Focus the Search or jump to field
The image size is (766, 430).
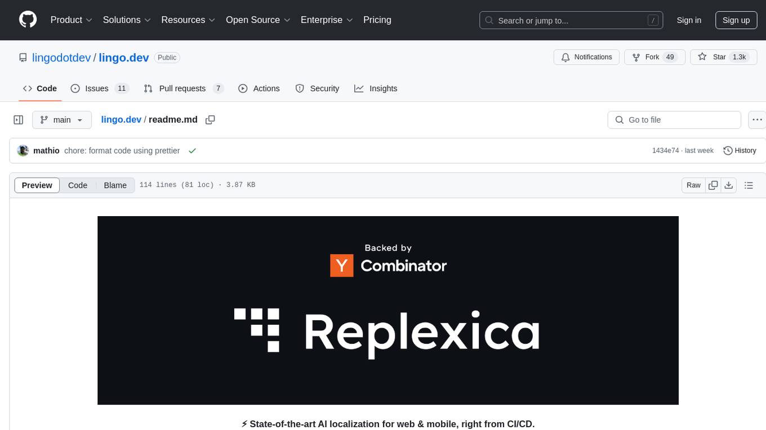[x=571, y=20]
